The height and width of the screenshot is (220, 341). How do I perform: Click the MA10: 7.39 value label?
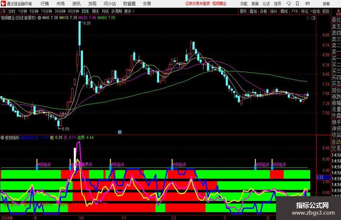(x=68, y=18)
